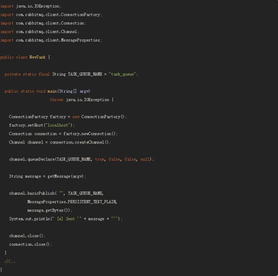Click the import MessageProperties line
Screen dimensions: 278x276
(51, 40)
